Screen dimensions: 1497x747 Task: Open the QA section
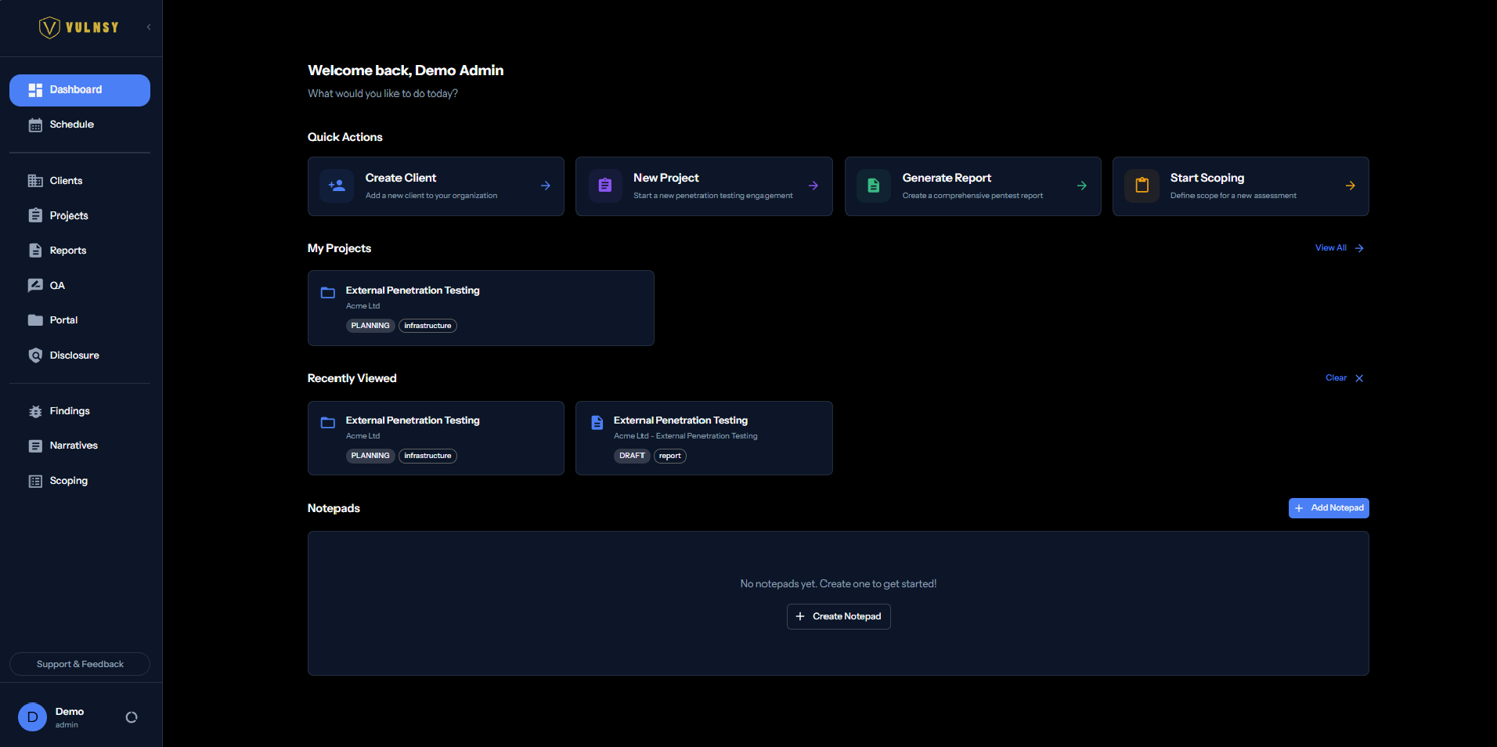[80, 285]
